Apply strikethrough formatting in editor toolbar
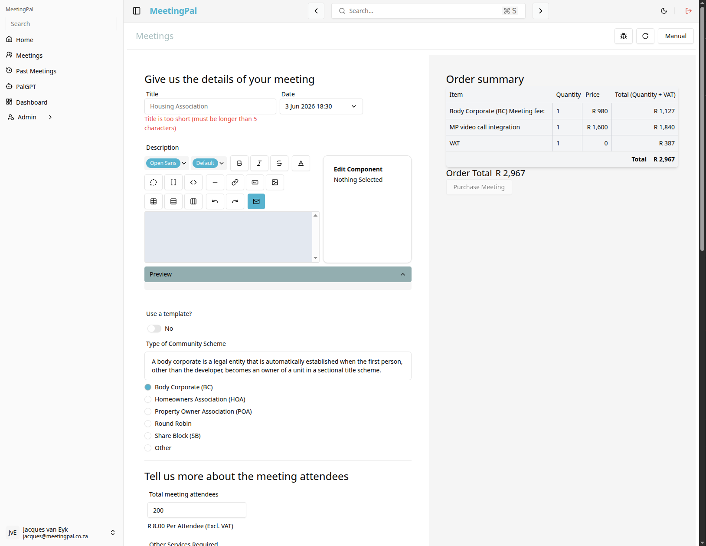Image resolution: width=706 pixels, height=546 pixels. pyautogui.click(x=279, y=163)
